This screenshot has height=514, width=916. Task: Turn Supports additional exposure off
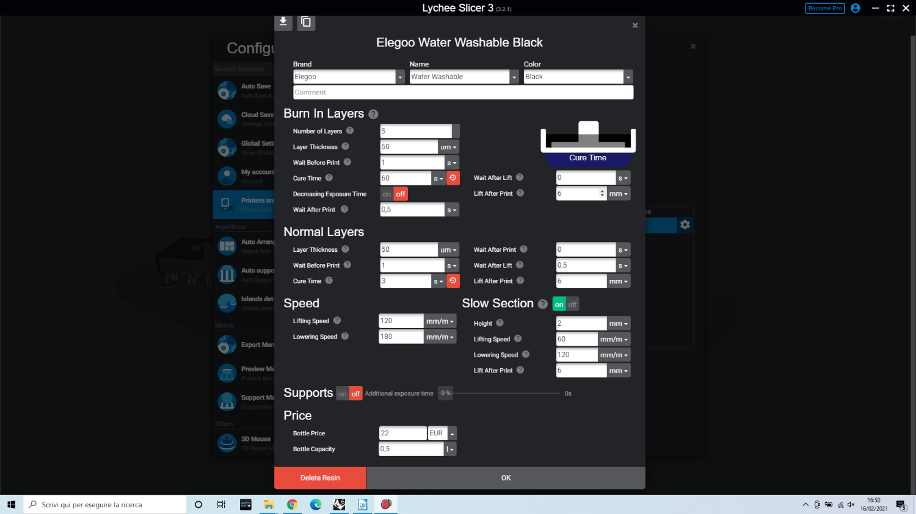pos(355,394)
